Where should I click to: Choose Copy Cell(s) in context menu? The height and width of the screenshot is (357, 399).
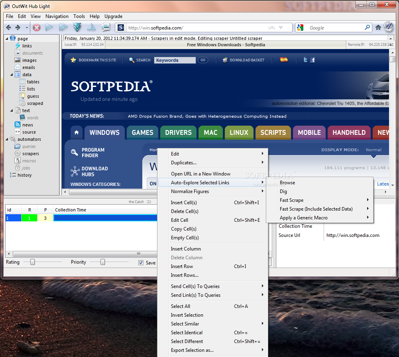[213, 229]
